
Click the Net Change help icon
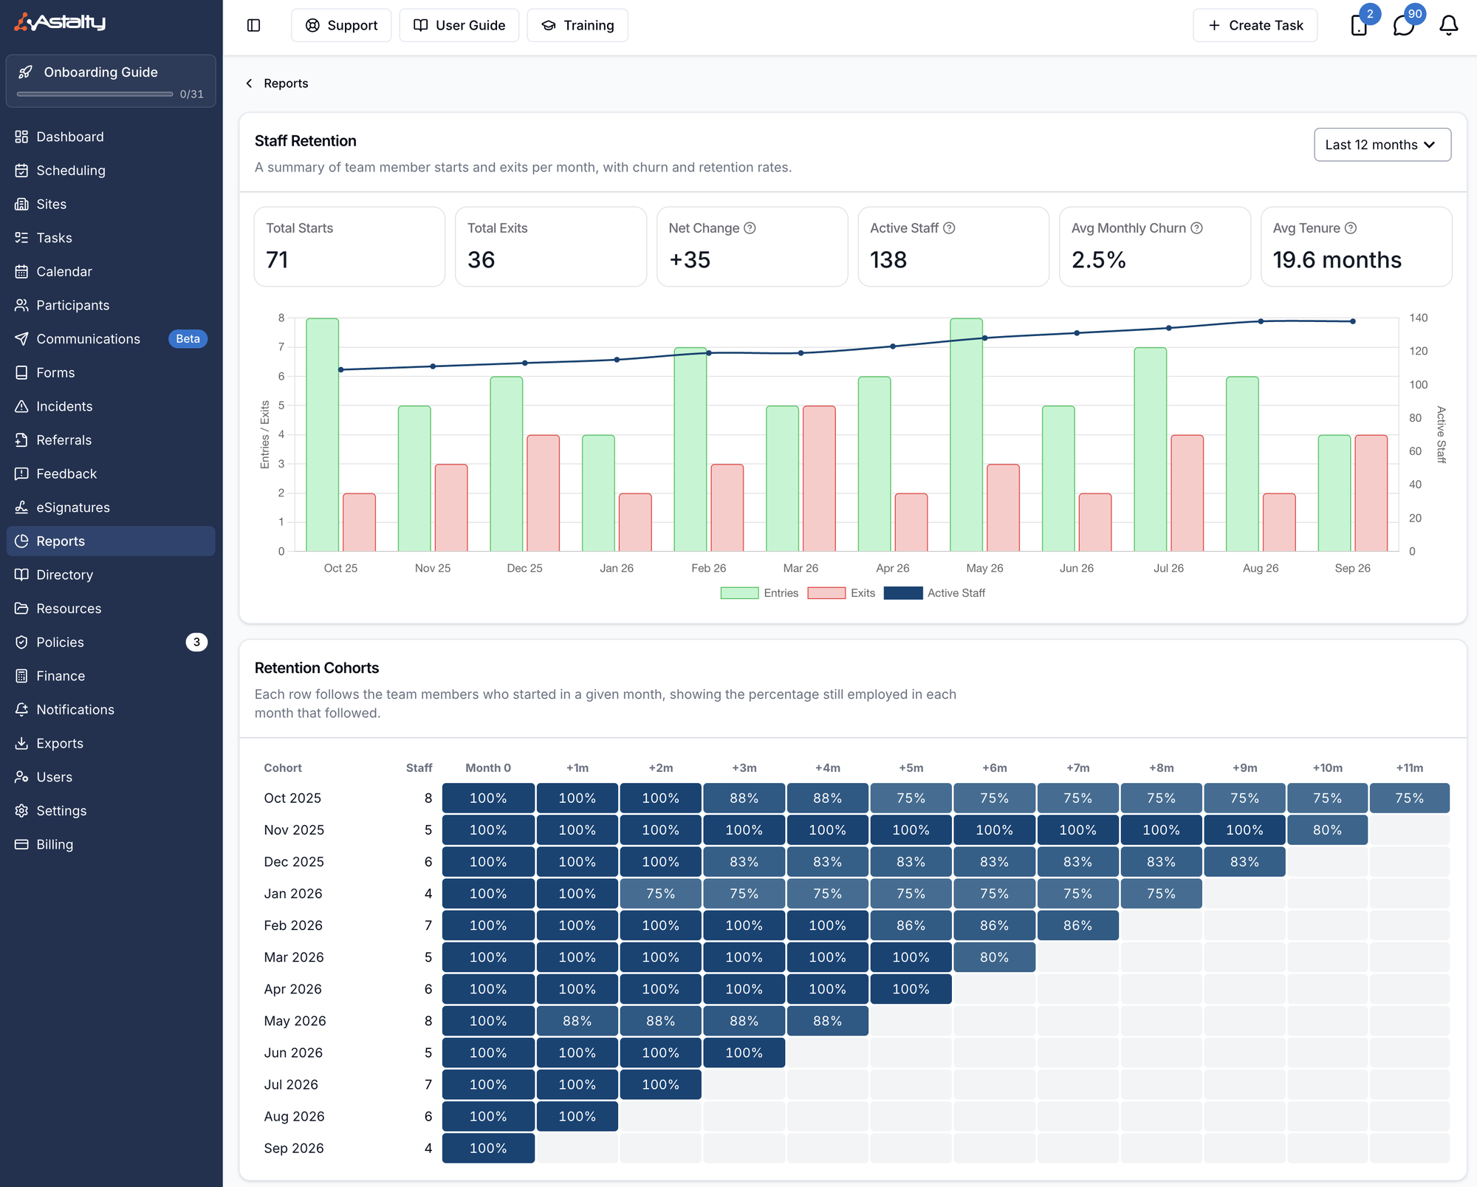[x=750, y=228]
